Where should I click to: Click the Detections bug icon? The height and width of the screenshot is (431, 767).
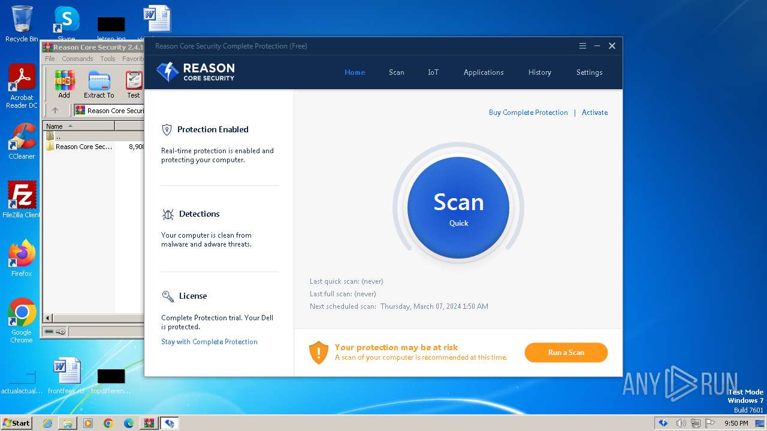click(168, 214)
